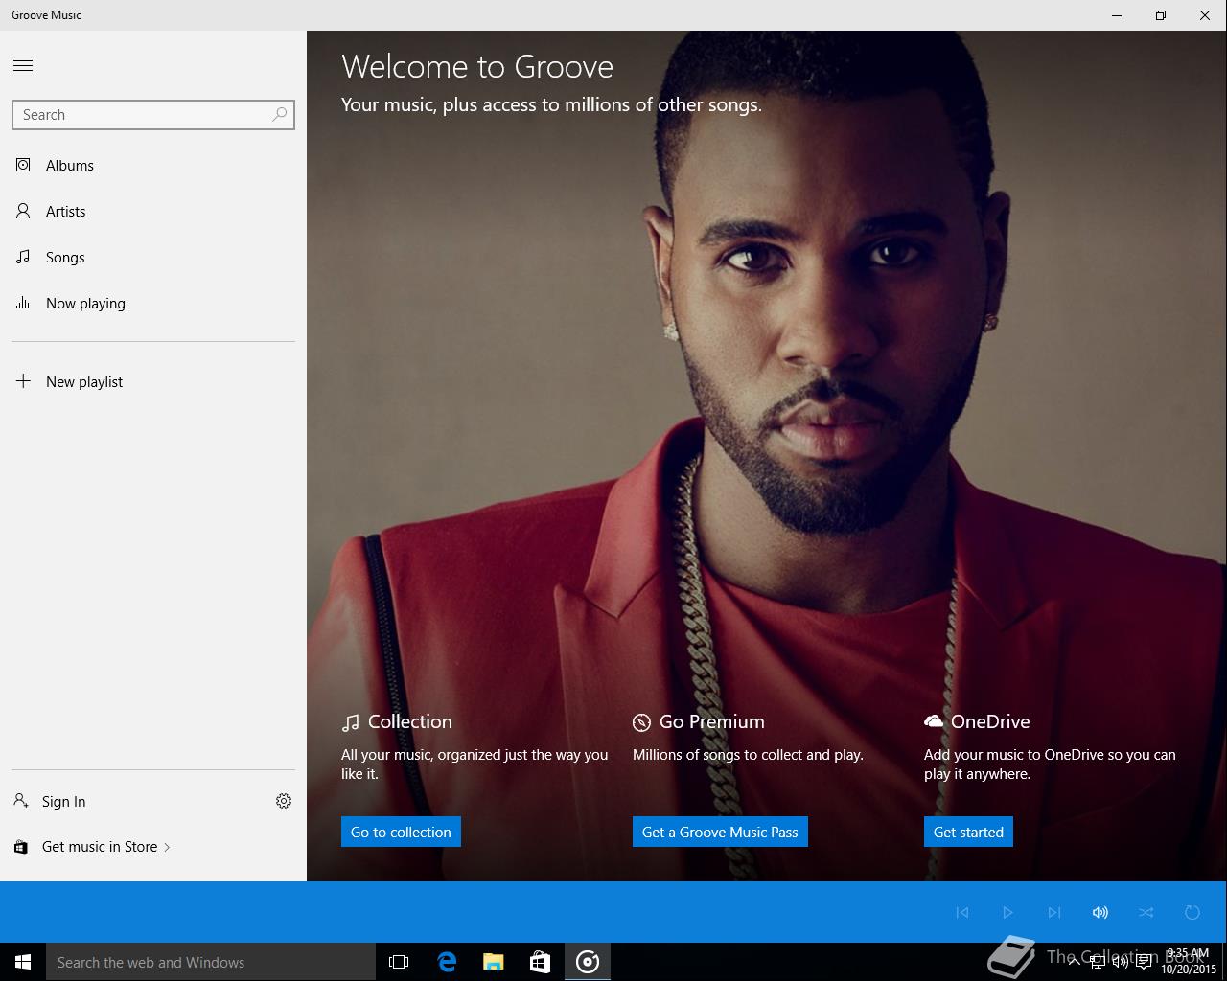
Task: Toggle repeat playback
Action: point(1192,912)
